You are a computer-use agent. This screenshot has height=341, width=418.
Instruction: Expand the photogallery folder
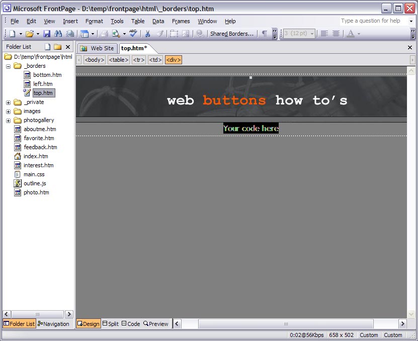(8, 121)
